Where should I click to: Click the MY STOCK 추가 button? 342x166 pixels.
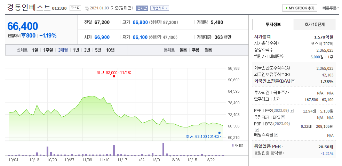point(300,8)
